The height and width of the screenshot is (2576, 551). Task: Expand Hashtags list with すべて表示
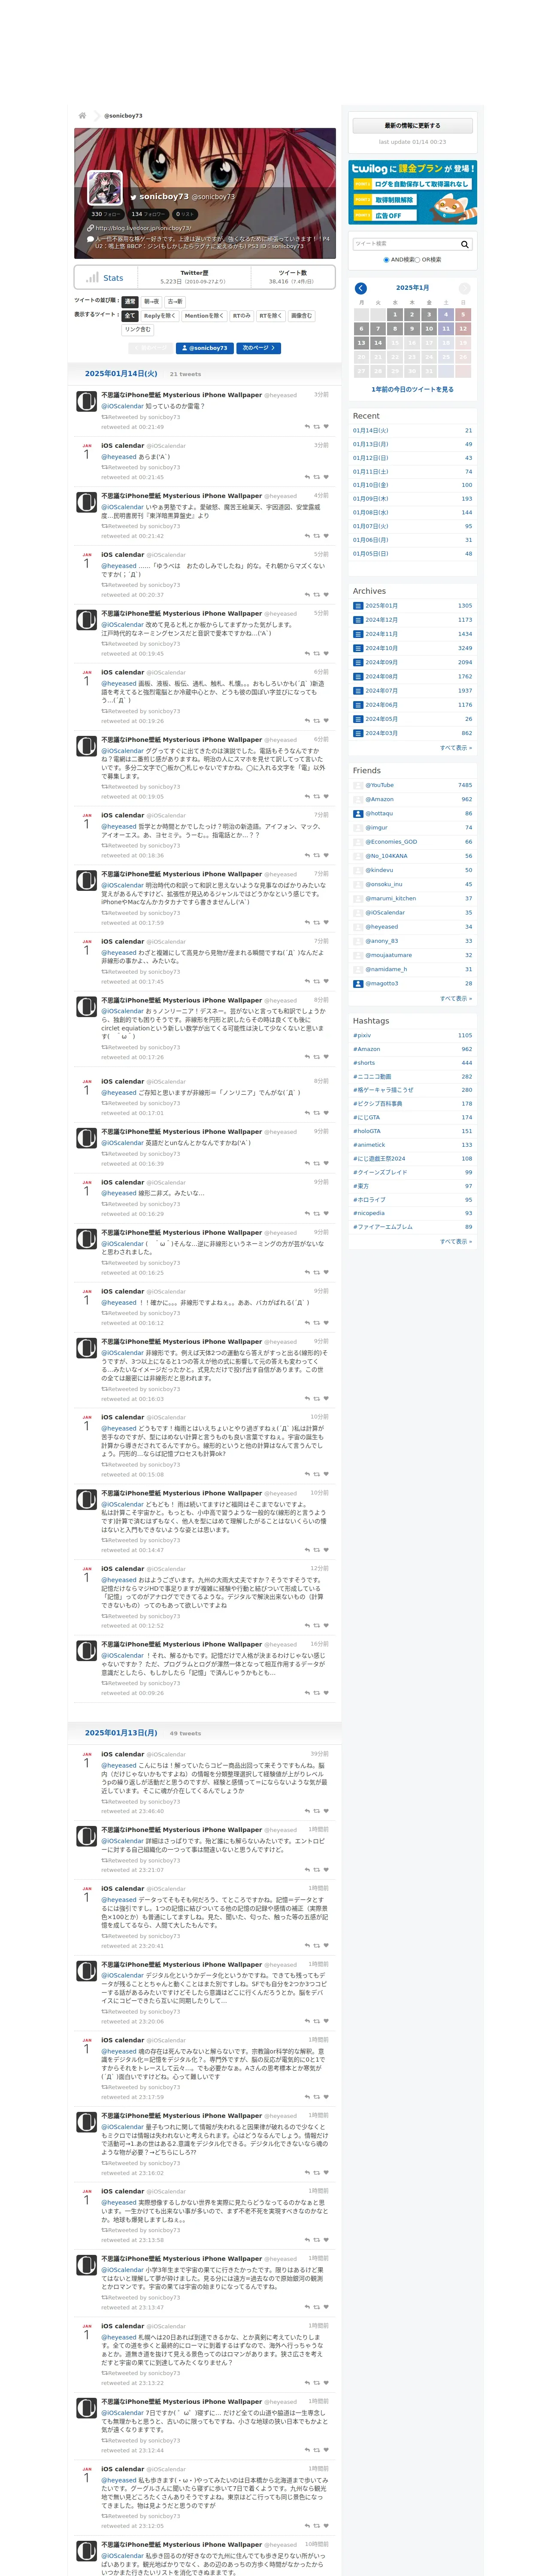pyautogui.click(x=456, y=1241)
